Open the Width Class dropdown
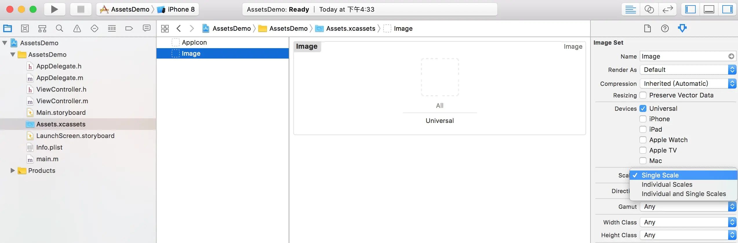Viewport: 738px width, 243px height. click(x=688, y=222)
